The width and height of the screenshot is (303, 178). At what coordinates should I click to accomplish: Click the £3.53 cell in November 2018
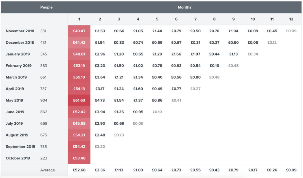pos(100,31)
